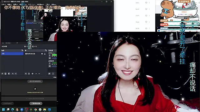The image size is (200, 112).
Task: Open scene filters icon in the Scenes panel footer
Action: coord(9,74)
